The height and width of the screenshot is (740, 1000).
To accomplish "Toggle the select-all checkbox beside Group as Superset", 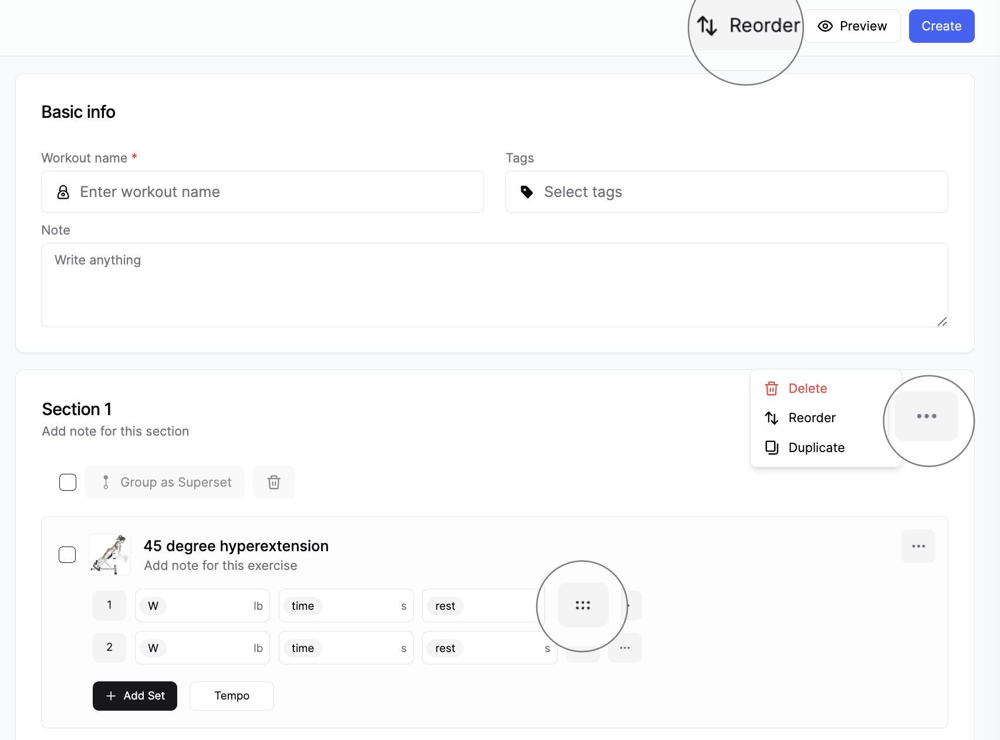I will pos(68,482).
